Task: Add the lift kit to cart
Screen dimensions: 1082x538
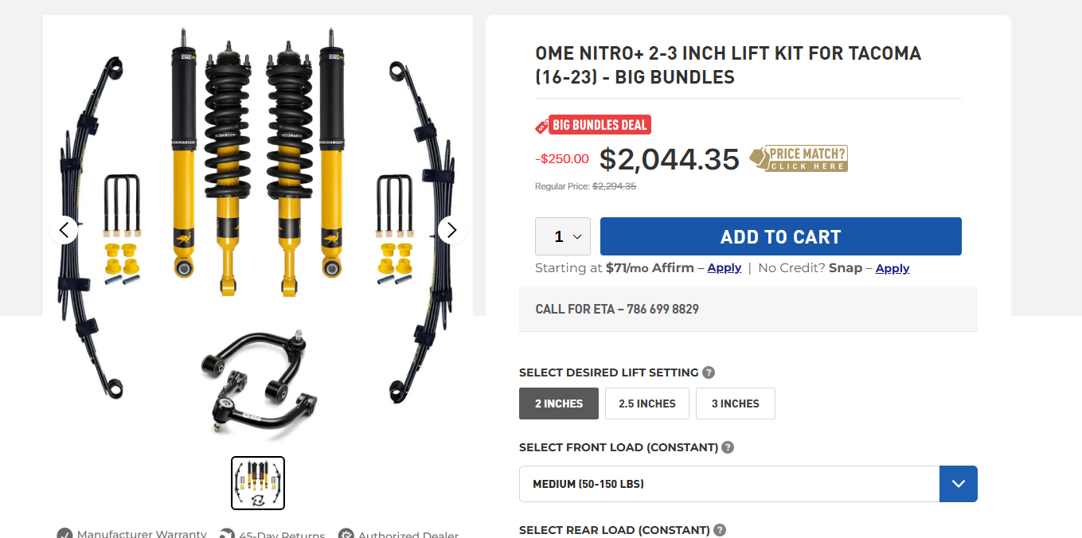Action: tap(781, 236)
